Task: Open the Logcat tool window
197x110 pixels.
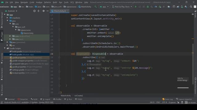Action: click(45, 99)
